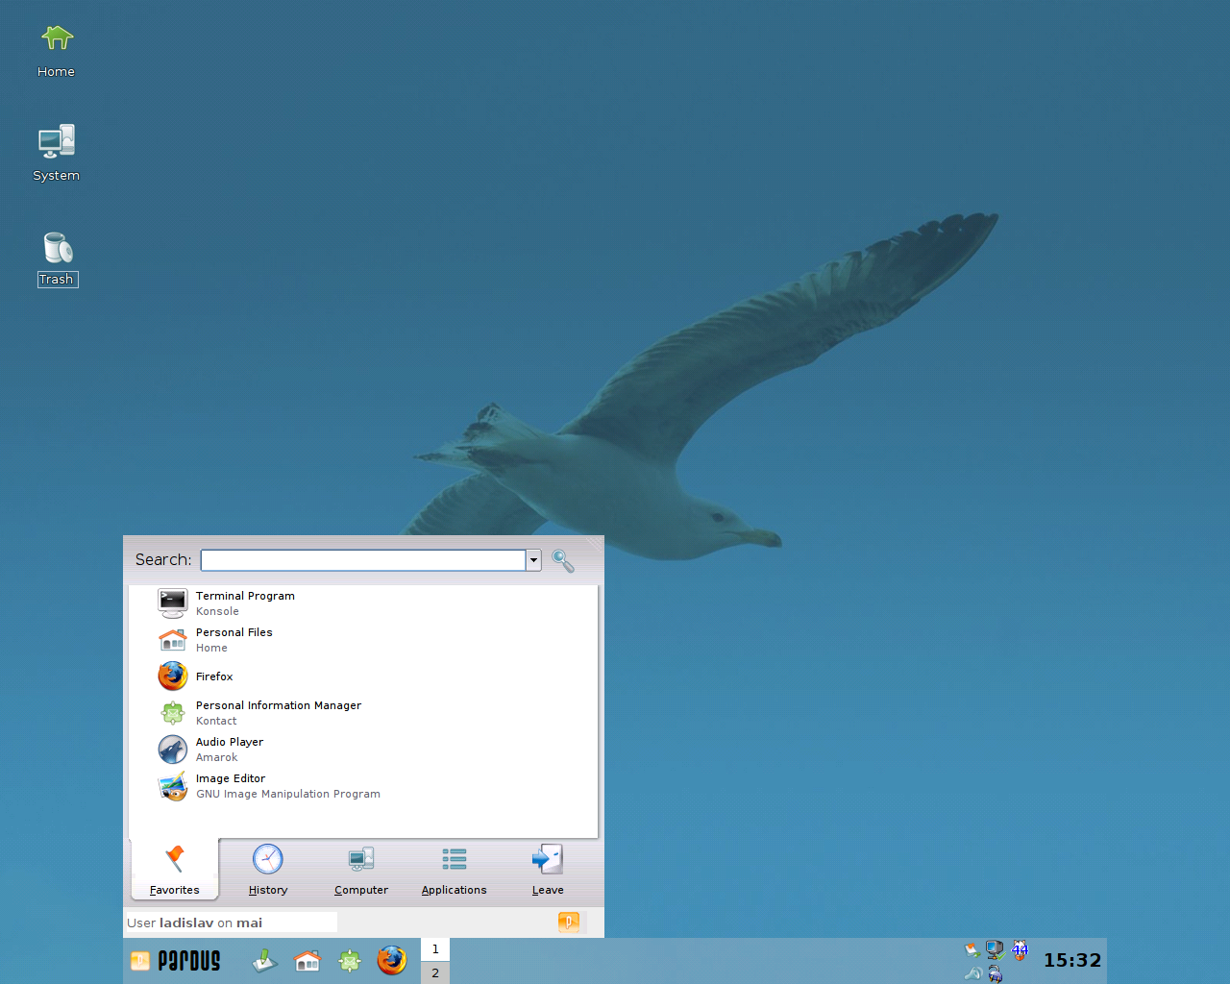Switch to virtual desktop 2
The width and height of the screenshot is (1230, 984).
tap(435, 972)
